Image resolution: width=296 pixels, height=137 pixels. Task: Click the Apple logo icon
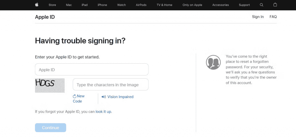coord(37,5)
